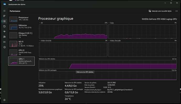Open Task Manager settings gear
181x104 pixels.
click(x=4, y=100)
